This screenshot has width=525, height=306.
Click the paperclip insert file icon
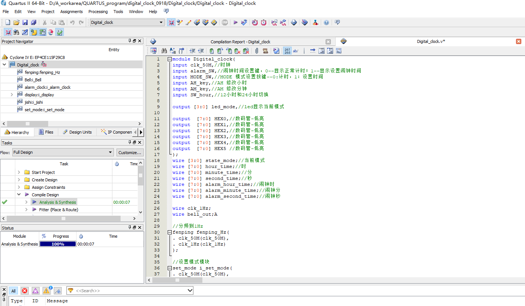[x=257, y=51]
